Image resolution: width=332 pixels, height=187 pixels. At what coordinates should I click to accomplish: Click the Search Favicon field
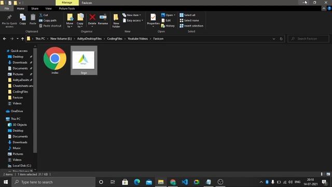[308, 39]
